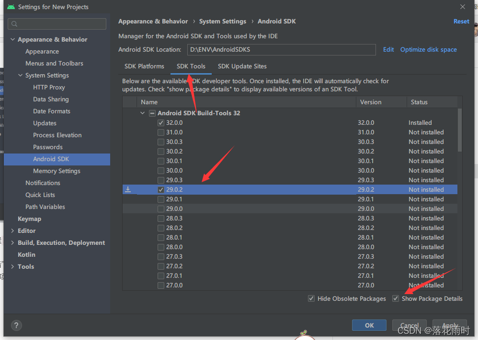Click Edit next to SDK location

point(388,50)
